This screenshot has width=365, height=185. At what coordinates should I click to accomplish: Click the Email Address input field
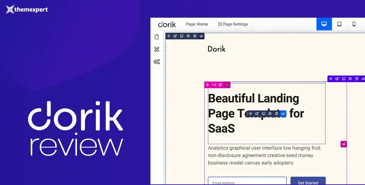click(247, 181)
